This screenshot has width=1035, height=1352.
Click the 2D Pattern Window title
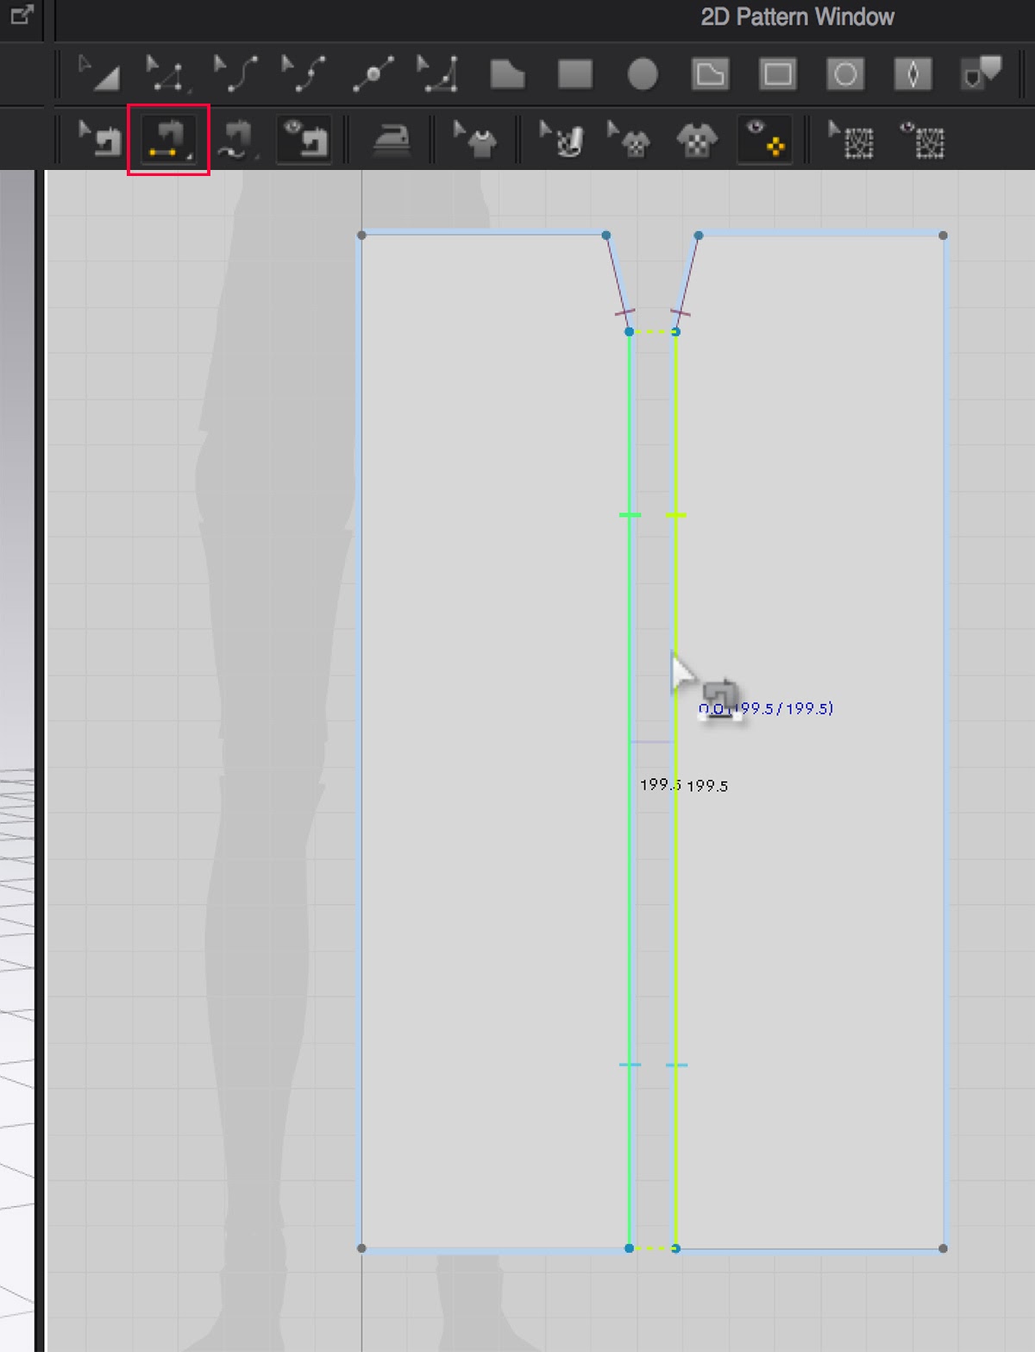pyautogui.click(x=797, y=17)
